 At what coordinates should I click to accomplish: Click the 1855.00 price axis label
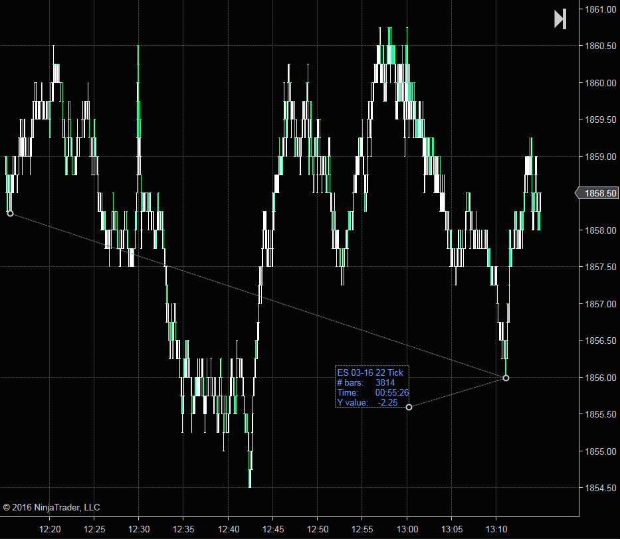coord(600,451)
